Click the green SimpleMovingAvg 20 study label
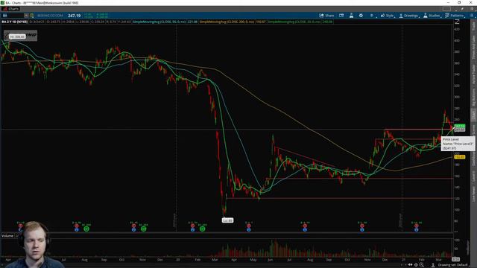Viewport: 477px width, 268px height. [x=300, y=22]
